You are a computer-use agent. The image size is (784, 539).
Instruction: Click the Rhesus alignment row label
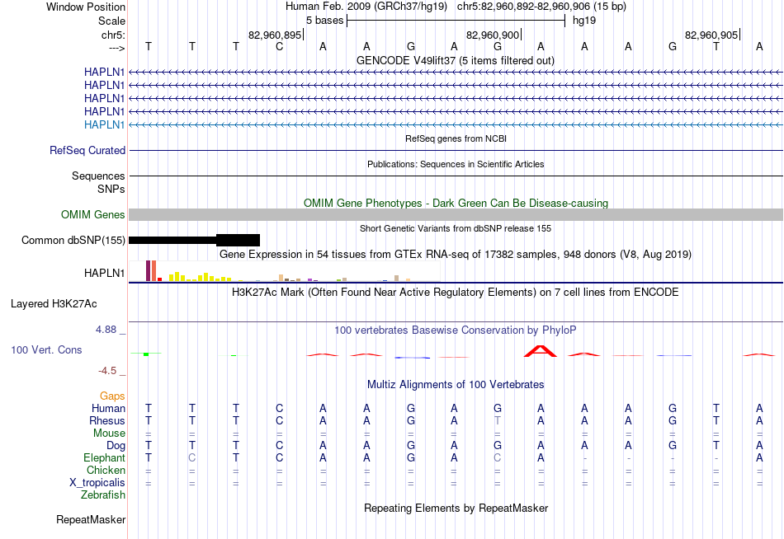[107, 420]
